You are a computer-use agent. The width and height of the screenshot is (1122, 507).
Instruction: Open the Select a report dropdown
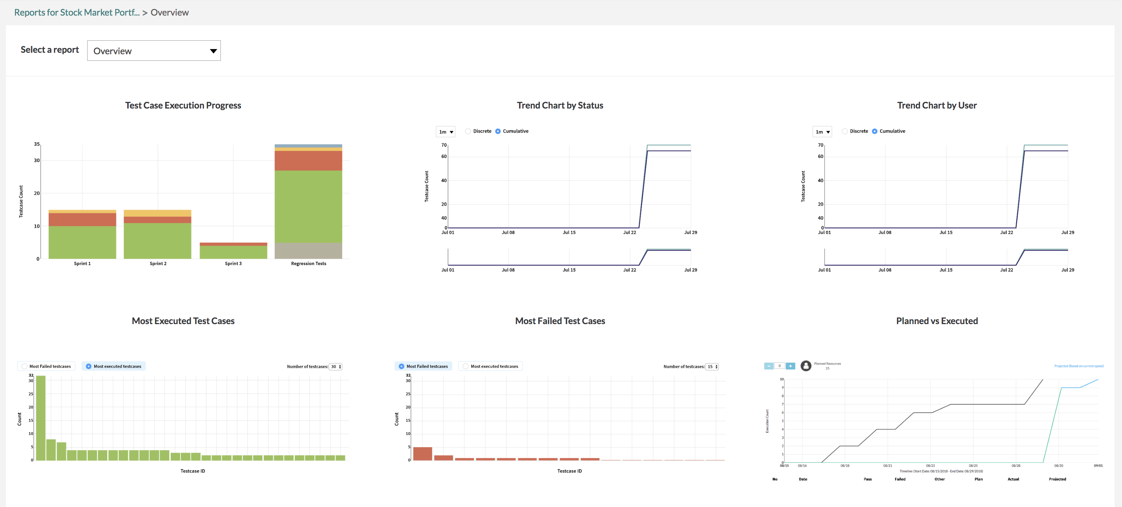pos(154,51)
